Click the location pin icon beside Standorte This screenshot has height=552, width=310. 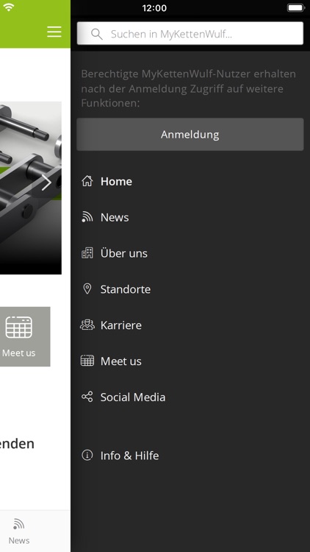(87, 289)
